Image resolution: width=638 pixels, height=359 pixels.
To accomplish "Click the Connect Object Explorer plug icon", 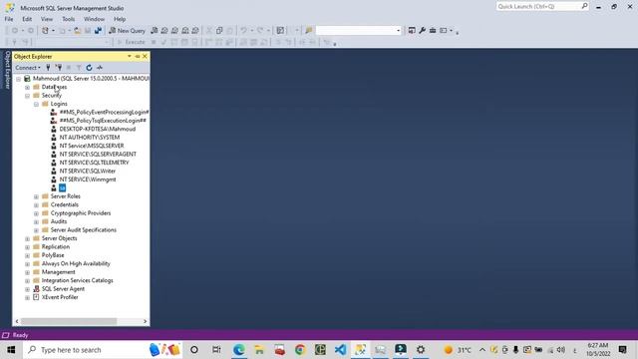I will (48, 68).
